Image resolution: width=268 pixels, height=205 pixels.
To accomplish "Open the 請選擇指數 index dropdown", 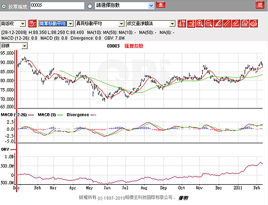I will pyautogui.click(x=124, y=5).
